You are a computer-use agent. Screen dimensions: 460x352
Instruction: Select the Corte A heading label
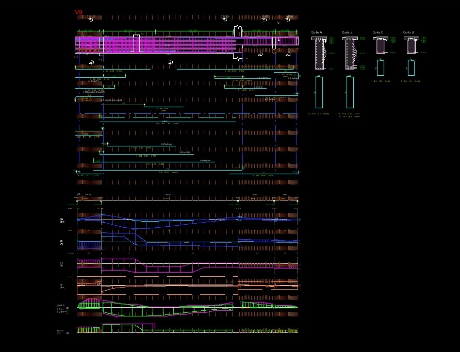click(x=316, y=32)
